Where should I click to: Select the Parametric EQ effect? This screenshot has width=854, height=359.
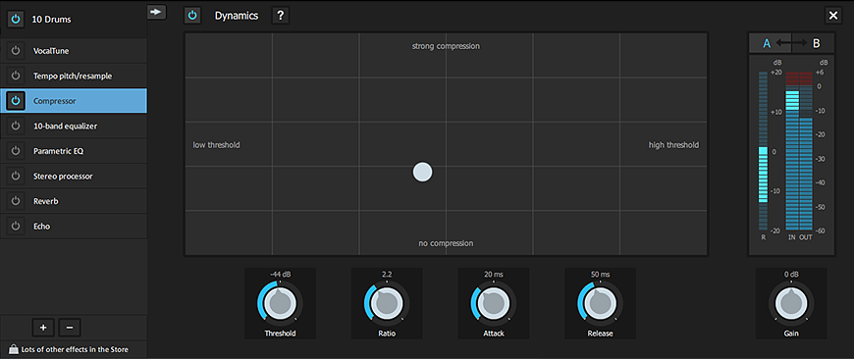coord(74,151)
